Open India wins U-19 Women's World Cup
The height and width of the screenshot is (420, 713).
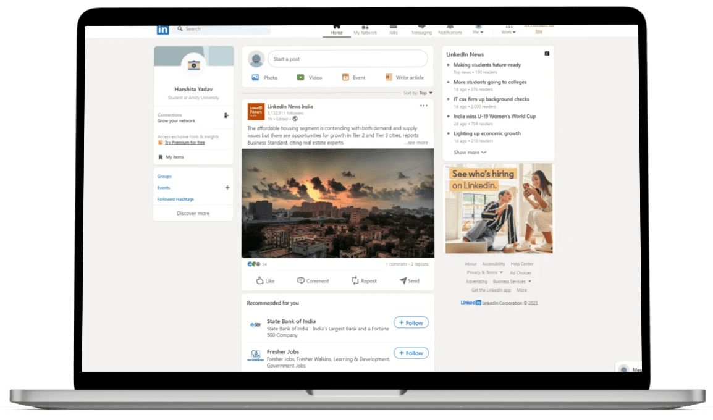coord(494,116)
